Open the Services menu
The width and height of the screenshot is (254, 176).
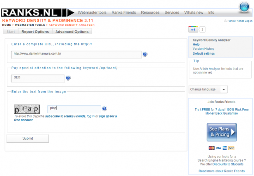click(x=172, y=12)
